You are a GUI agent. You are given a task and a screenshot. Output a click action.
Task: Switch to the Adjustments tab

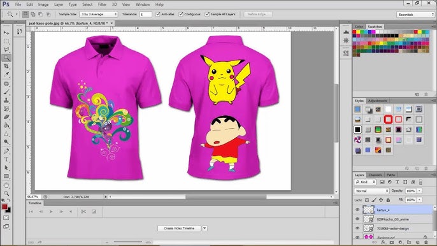pyautogui.click(x=377, y=101)
